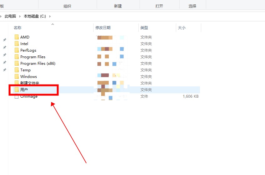The height and width of the screenshot is (175, 265).
Task: Click 本地磁盘 (C:) in the address path
Action: [x=35, y=16]
